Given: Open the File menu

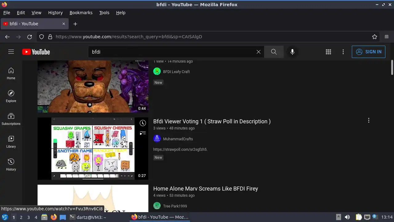Looking at the screenshot, I should [7, 13].
